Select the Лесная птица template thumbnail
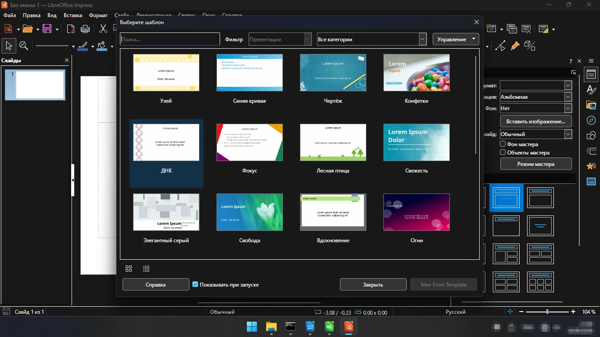 [333, 142]
